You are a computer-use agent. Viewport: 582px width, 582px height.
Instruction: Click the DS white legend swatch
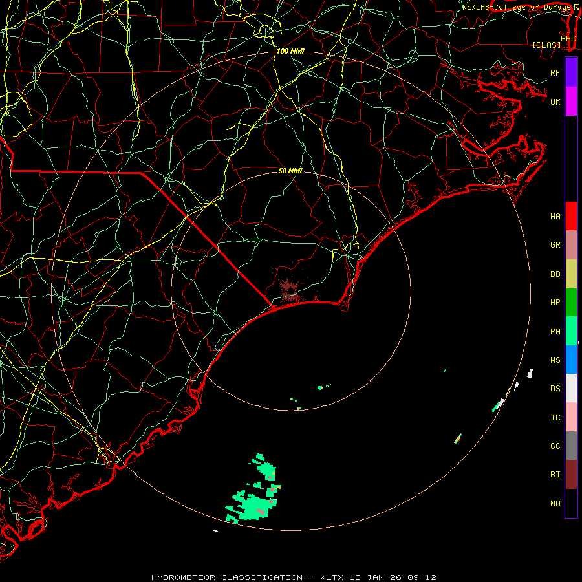(x=571, y=388)
